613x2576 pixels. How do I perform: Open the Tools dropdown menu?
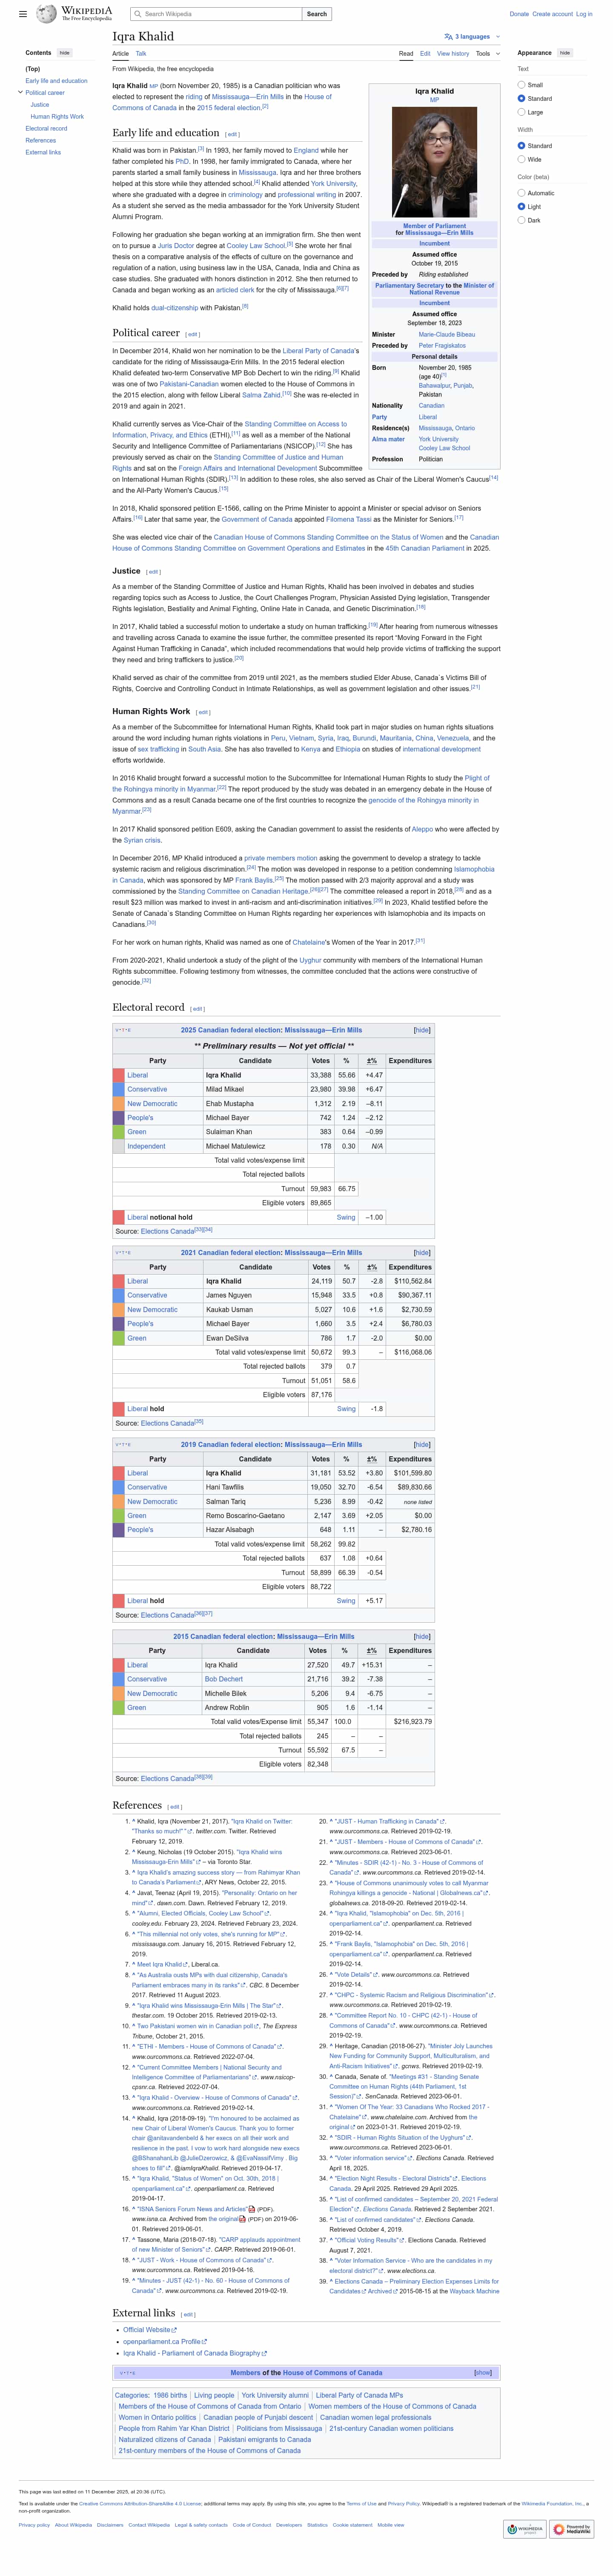tap(487, 53)
